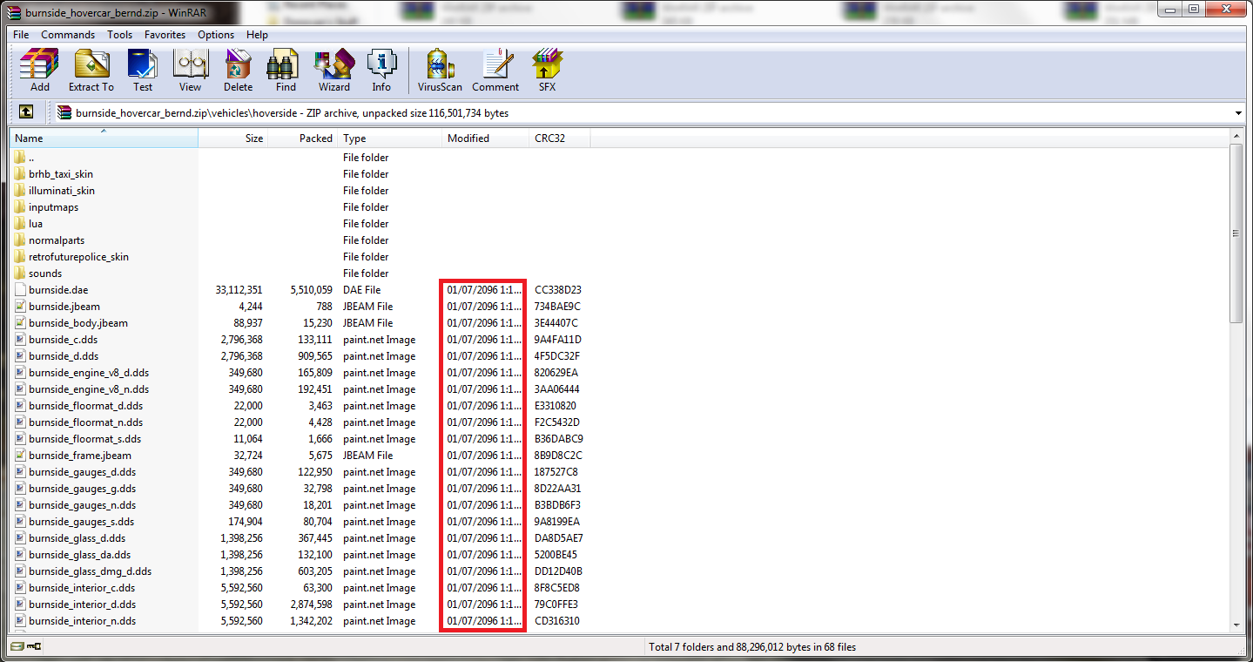Select the burnside_glass_dmg_d.dds file
This screenshot has height=662, width=1253.
point(90,571)
